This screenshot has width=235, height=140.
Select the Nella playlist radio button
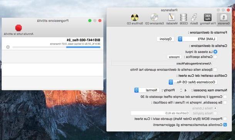215,113
